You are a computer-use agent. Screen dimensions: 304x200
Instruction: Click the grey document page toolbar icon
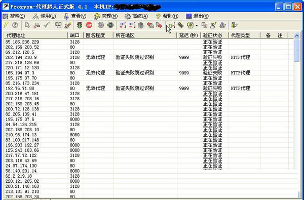coord(28,25)
